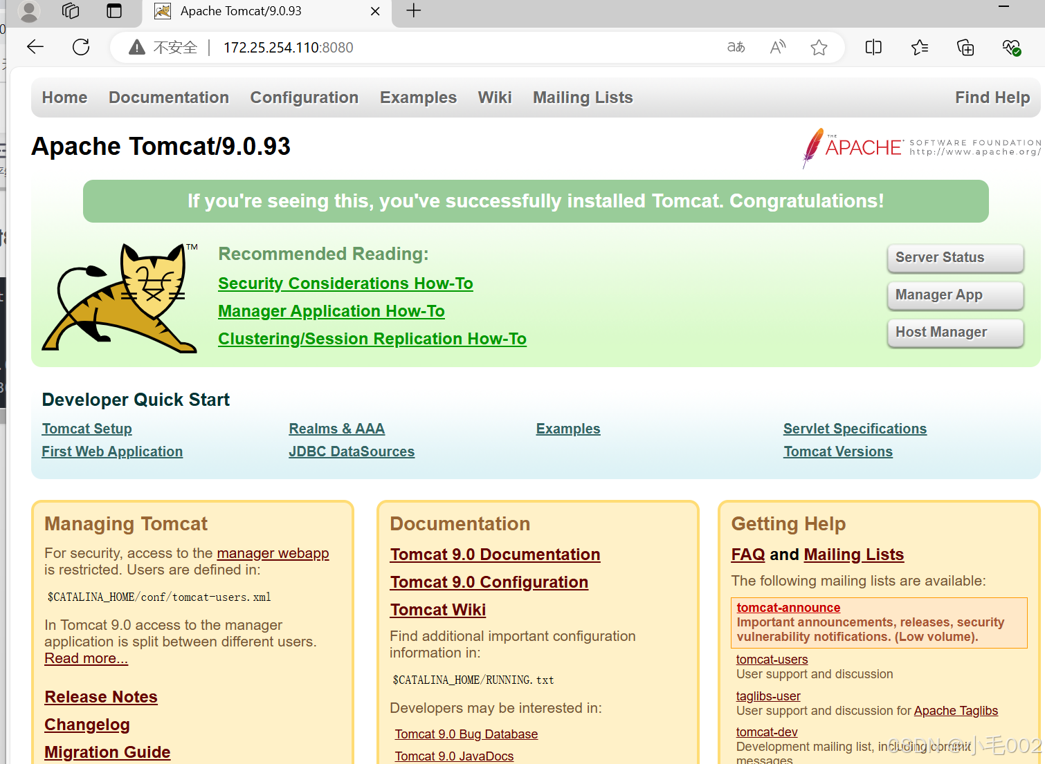
Task: Close the Apache Tomcat/9.0.93 tab
Action: click(x=375, y=11)
